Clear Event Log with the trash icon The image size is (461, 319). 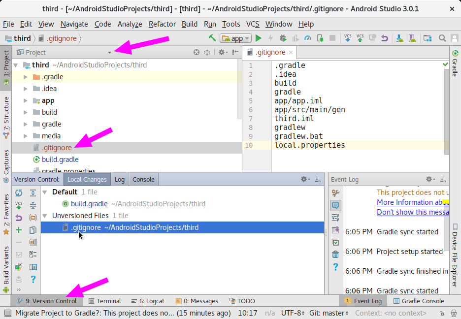click(x=335, y=255)
